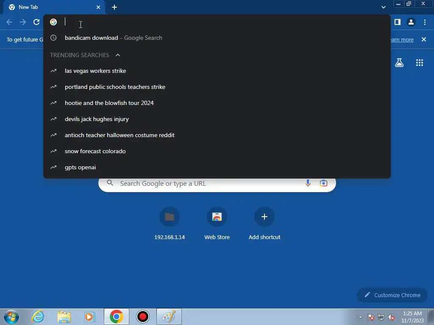The height and width of the screenshot is (325, 434).
Task: Go back using the back arrow
Action: click(x=9, y=22)
